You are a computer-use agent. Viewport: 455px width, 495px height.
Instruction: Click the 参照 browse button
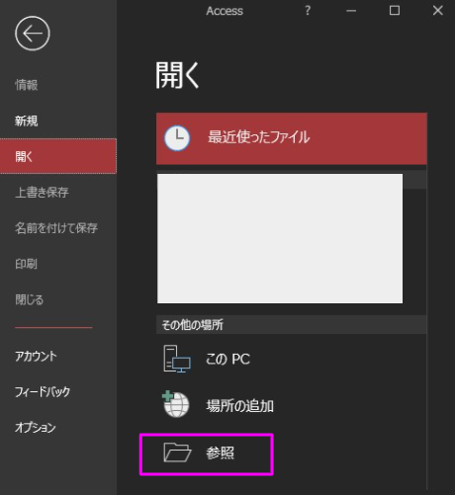pos(207,454)
